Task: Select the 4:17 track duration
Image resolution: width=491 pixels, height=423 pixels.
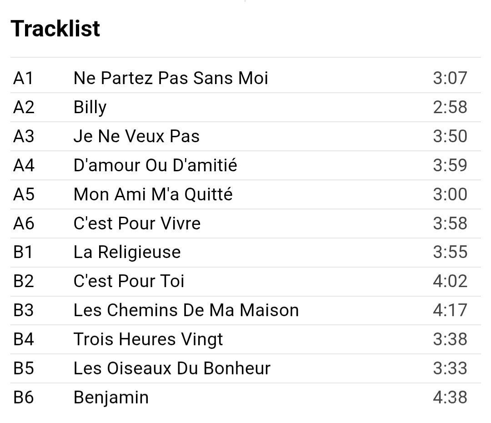Action: tap(450, 310)
